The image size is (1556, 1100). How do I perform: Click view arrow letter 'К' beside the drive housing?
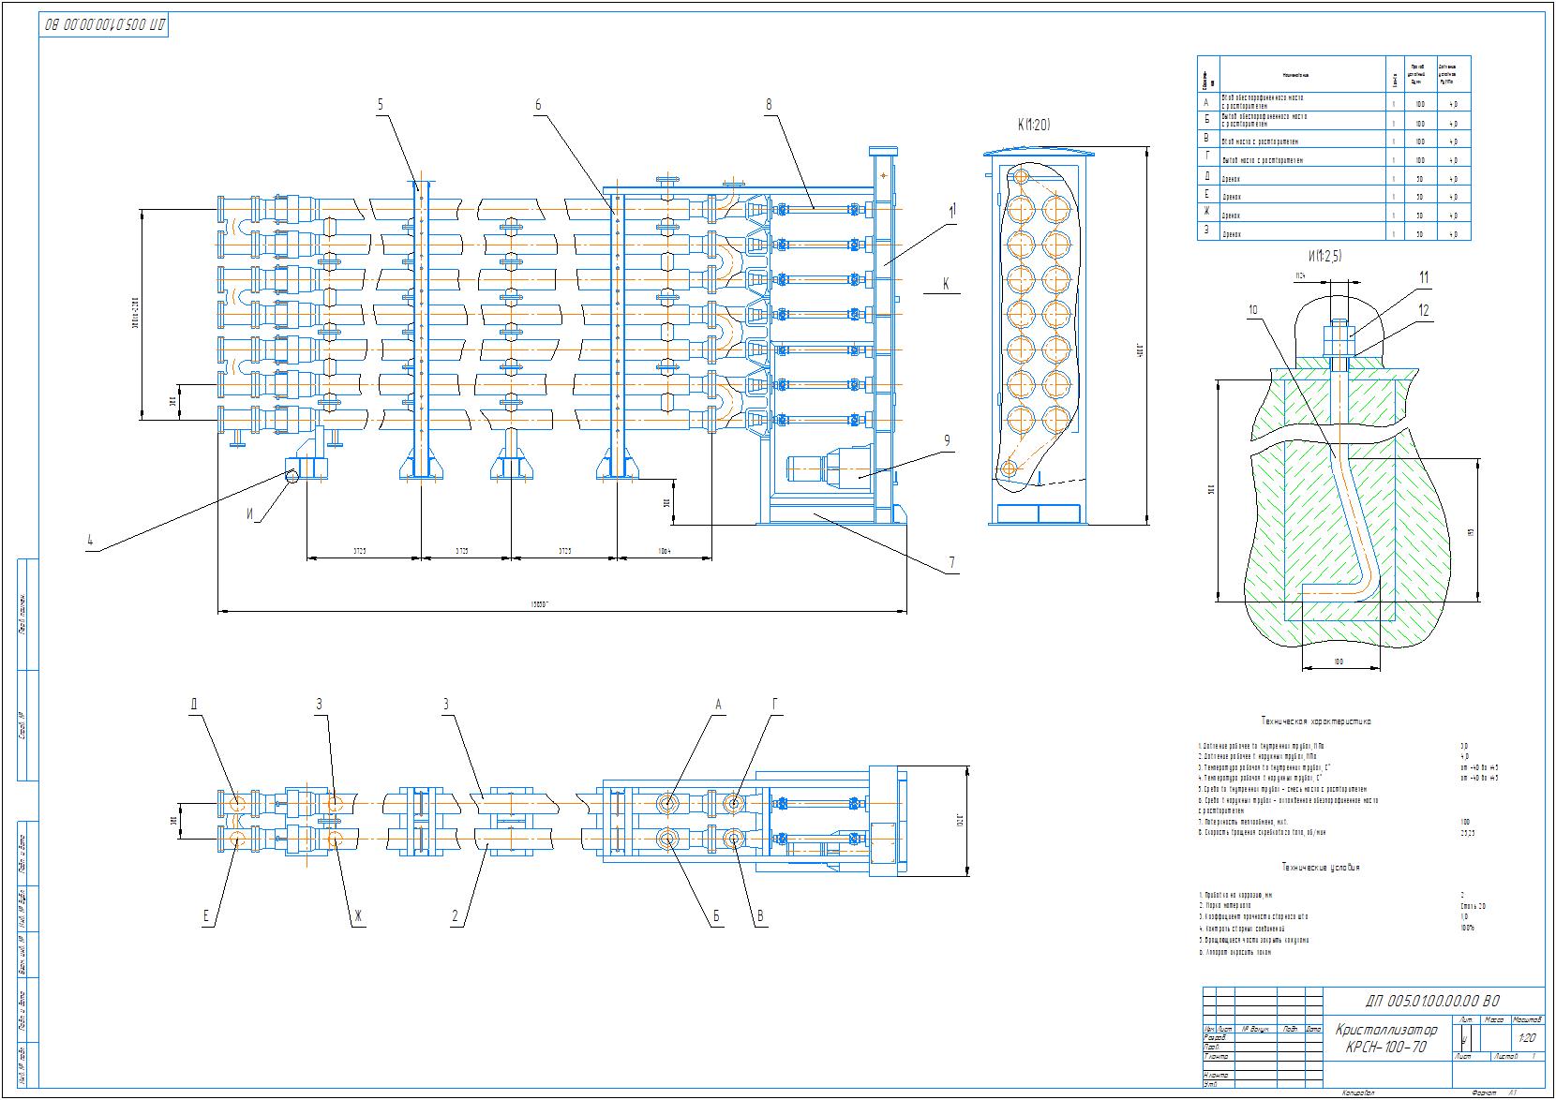pos(947,284)
